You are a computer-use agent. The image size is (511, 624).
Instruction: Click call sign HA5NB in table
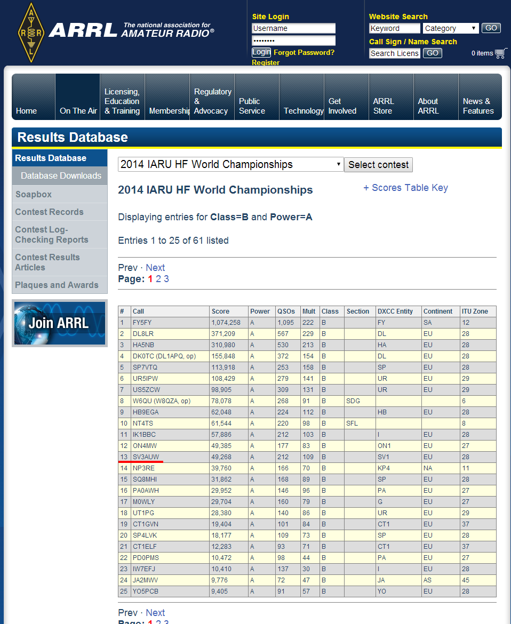[x=143, y=345]
